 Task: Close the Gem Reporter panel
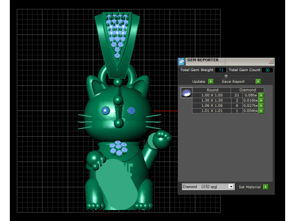[x=271, y=61]
